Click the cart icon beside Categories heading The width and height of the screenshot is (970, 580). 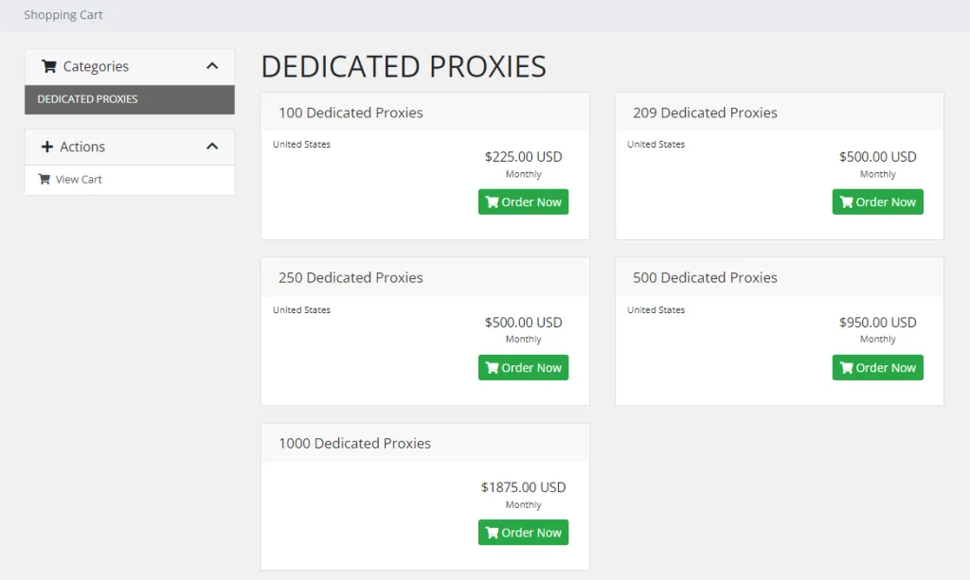coord(49,66)
